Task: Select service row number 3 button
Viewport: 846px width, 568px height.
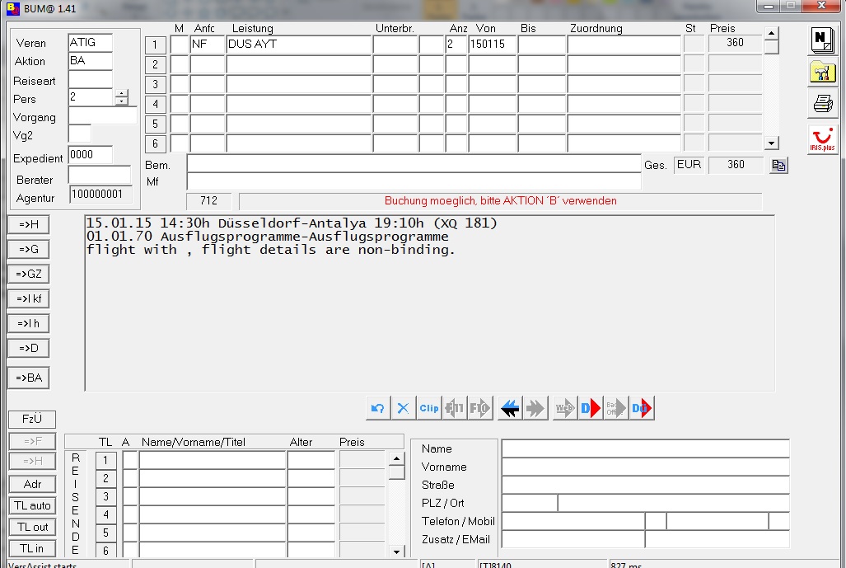Action: pyautogui.click(x=156, y=84)
